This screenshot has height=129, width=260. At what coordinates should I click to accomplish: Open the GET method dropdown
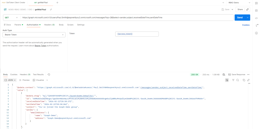pos(11,18)
